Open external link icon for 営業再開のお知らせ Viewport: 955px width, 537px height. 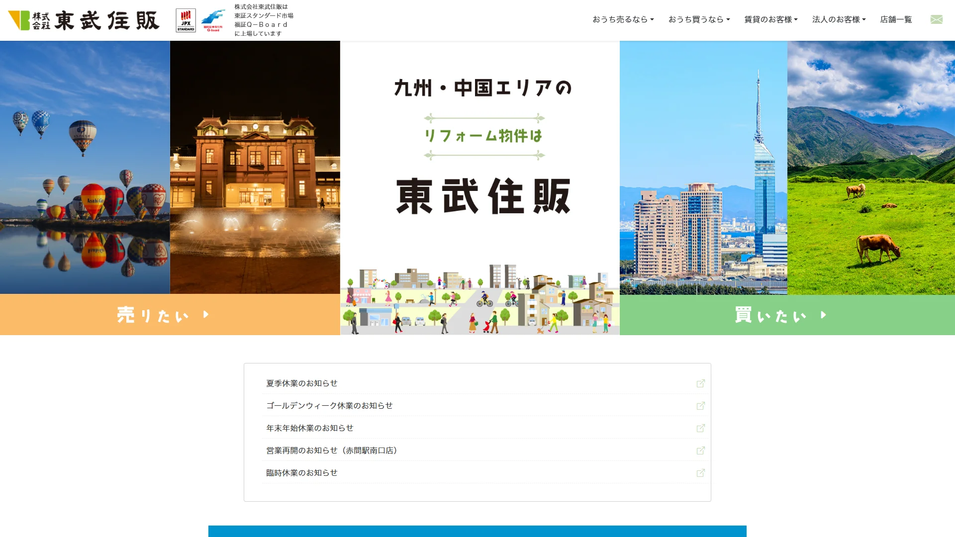tap(700, 450)
